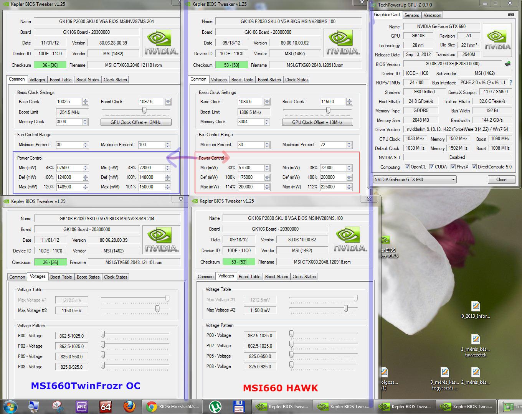Click the Boost Limit 1306.5 MHz value

point(254,112)
